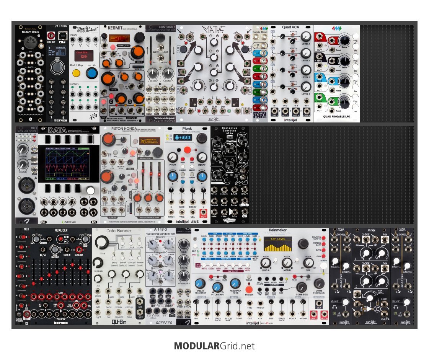Click the LEVEL 1 knob on Quad VCA
Viewport: 429px width, 354px height.
tap(306, 37)
